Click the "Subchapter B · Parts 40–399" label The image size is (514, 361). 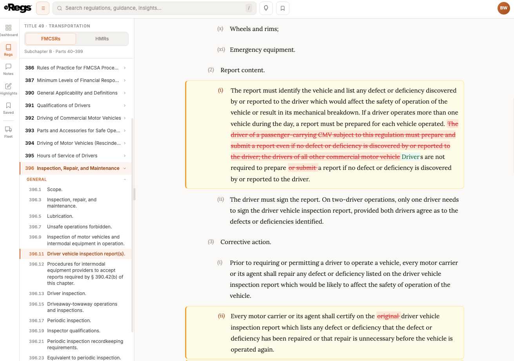coord(54,51)
